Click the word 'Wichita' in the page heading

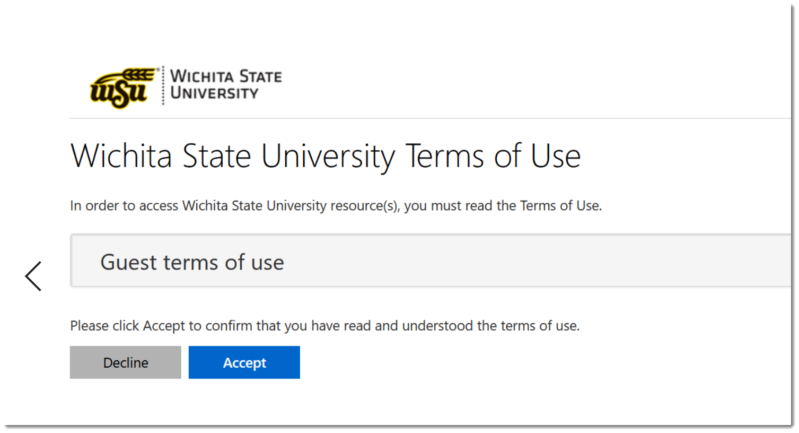121,156
